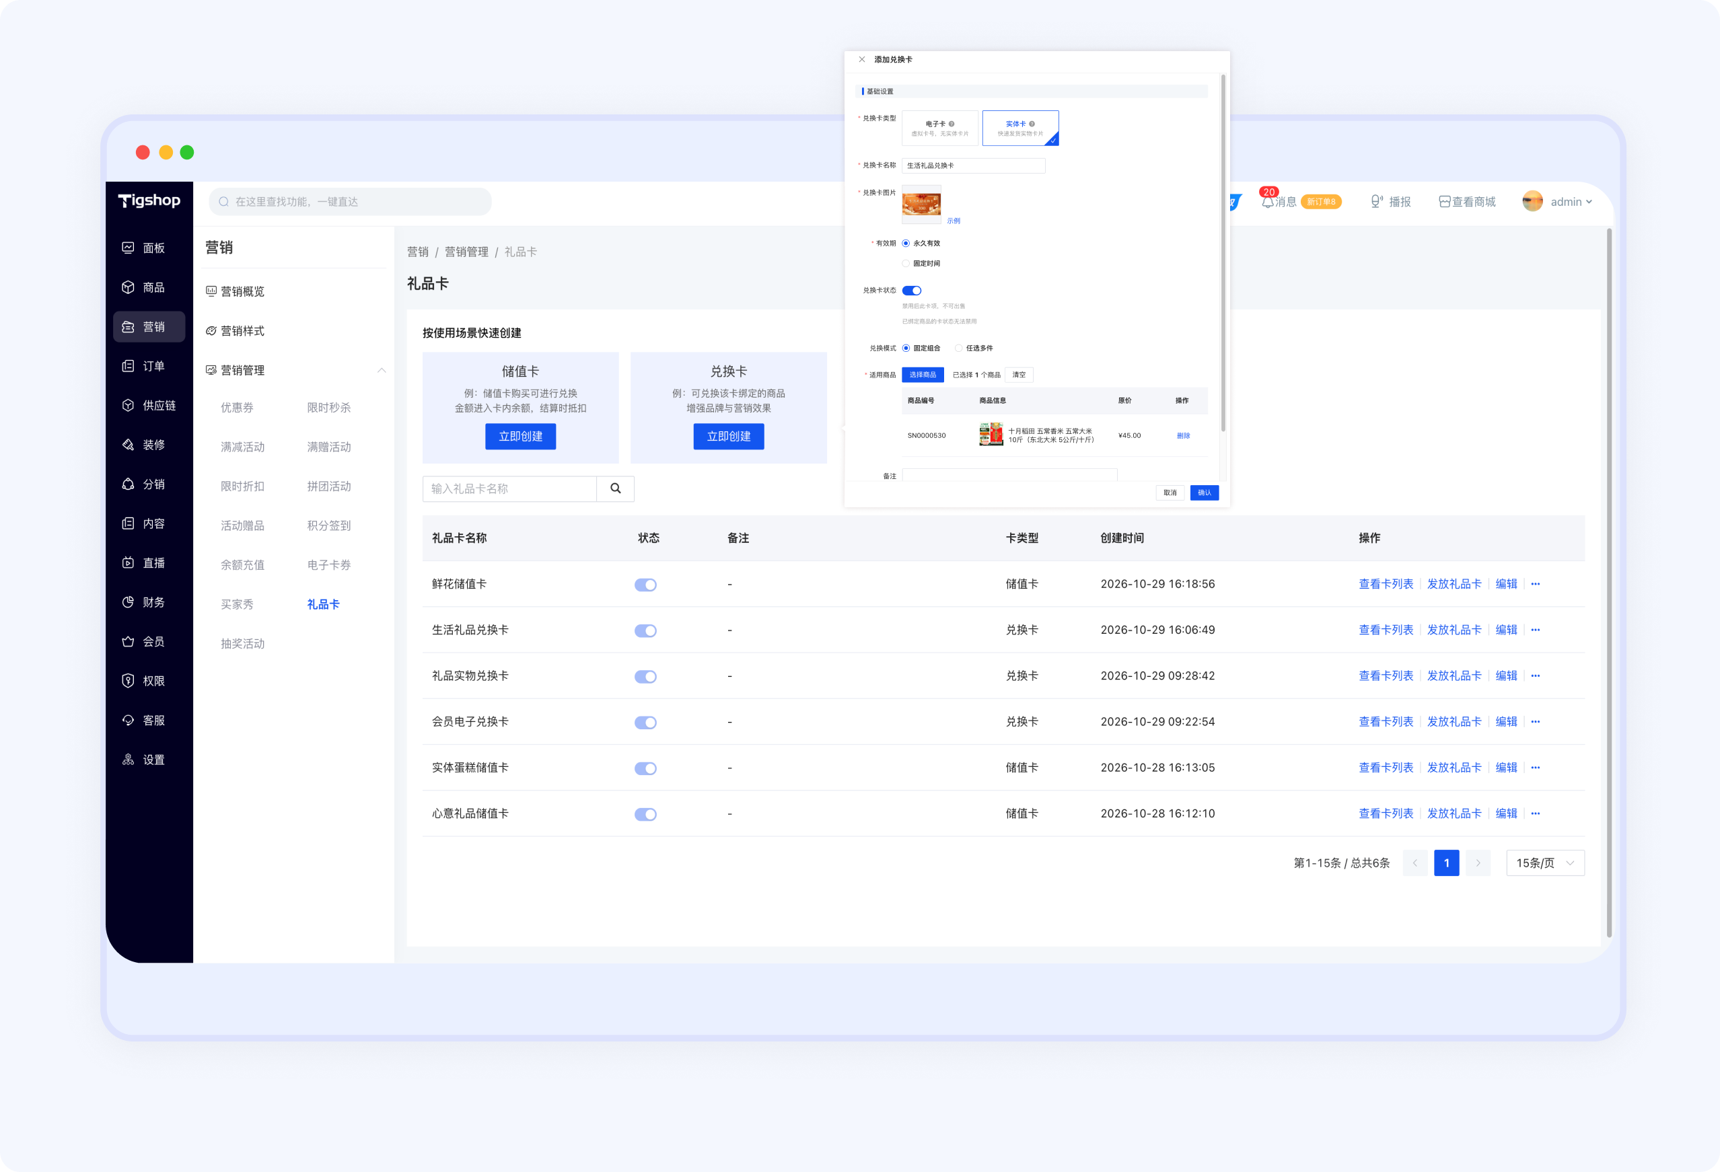Image resolution: width=1720 pixels, height=1172 pixels.
Task: Open the 直播 live stream sidebar icon
Action: [x=128, y=563]
